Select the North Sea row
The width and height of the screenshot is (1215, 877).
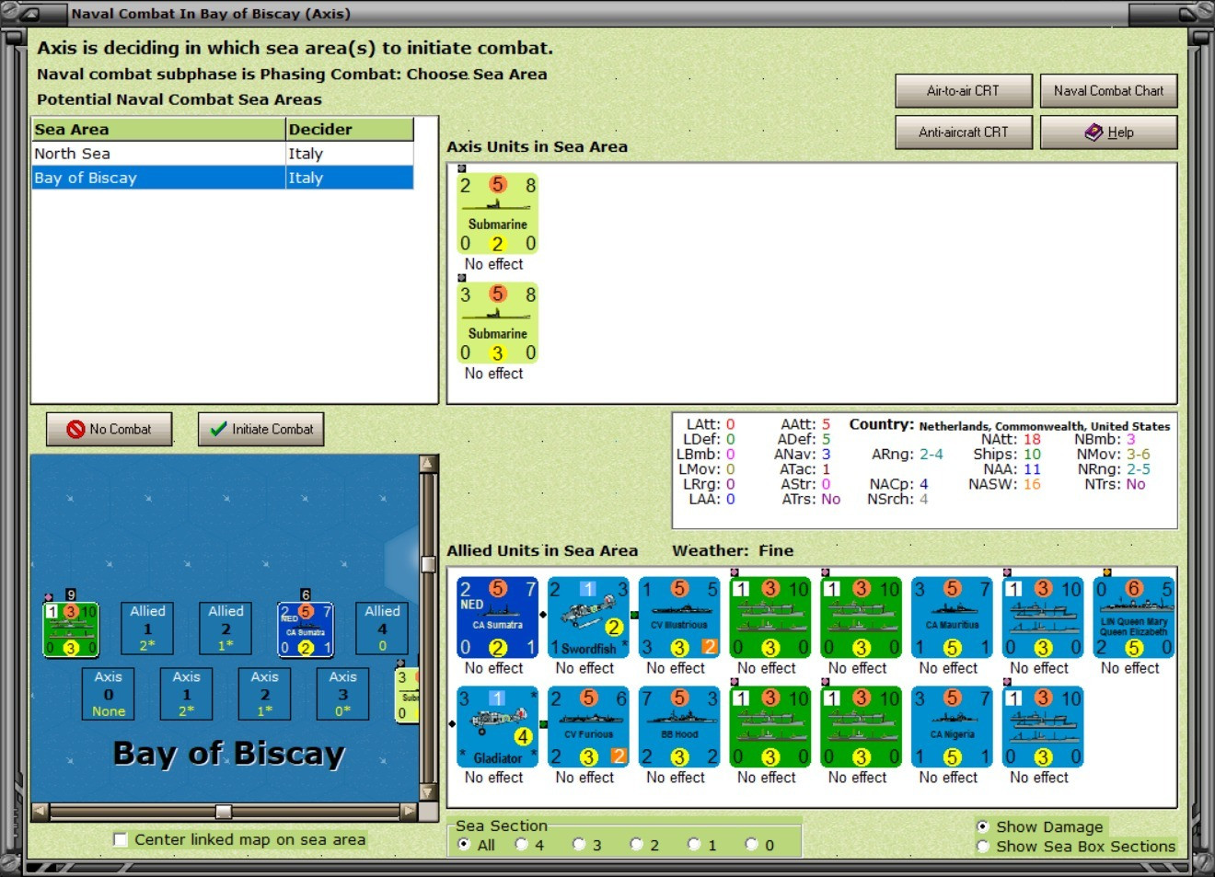pyautogui.click(x=223, y=154)
